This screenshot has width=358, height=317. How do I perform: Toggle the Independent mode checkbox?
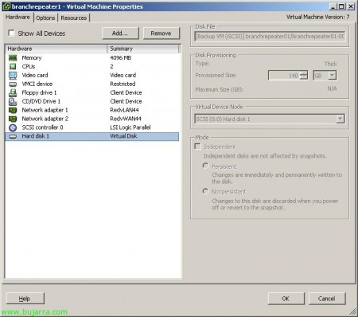[x=197, y=147]
